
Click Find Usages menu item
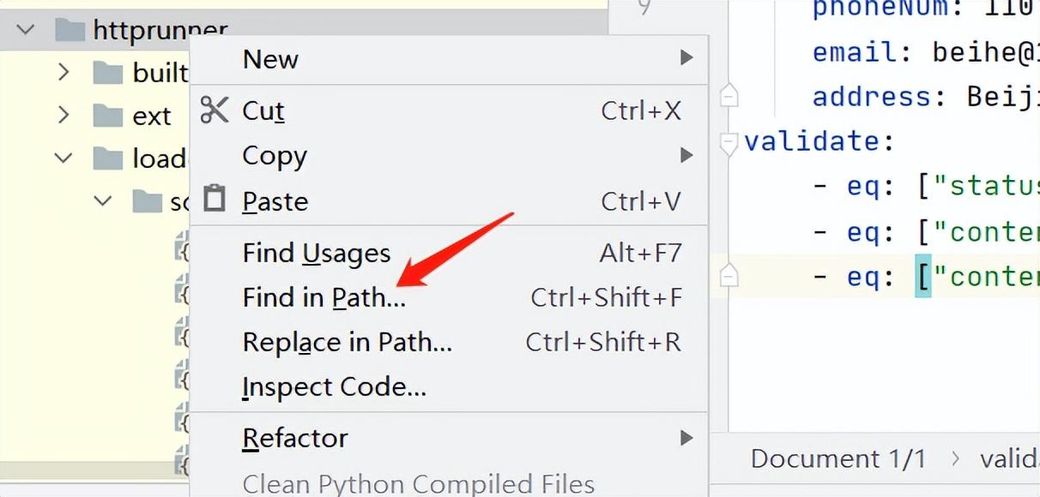point(317,253)
